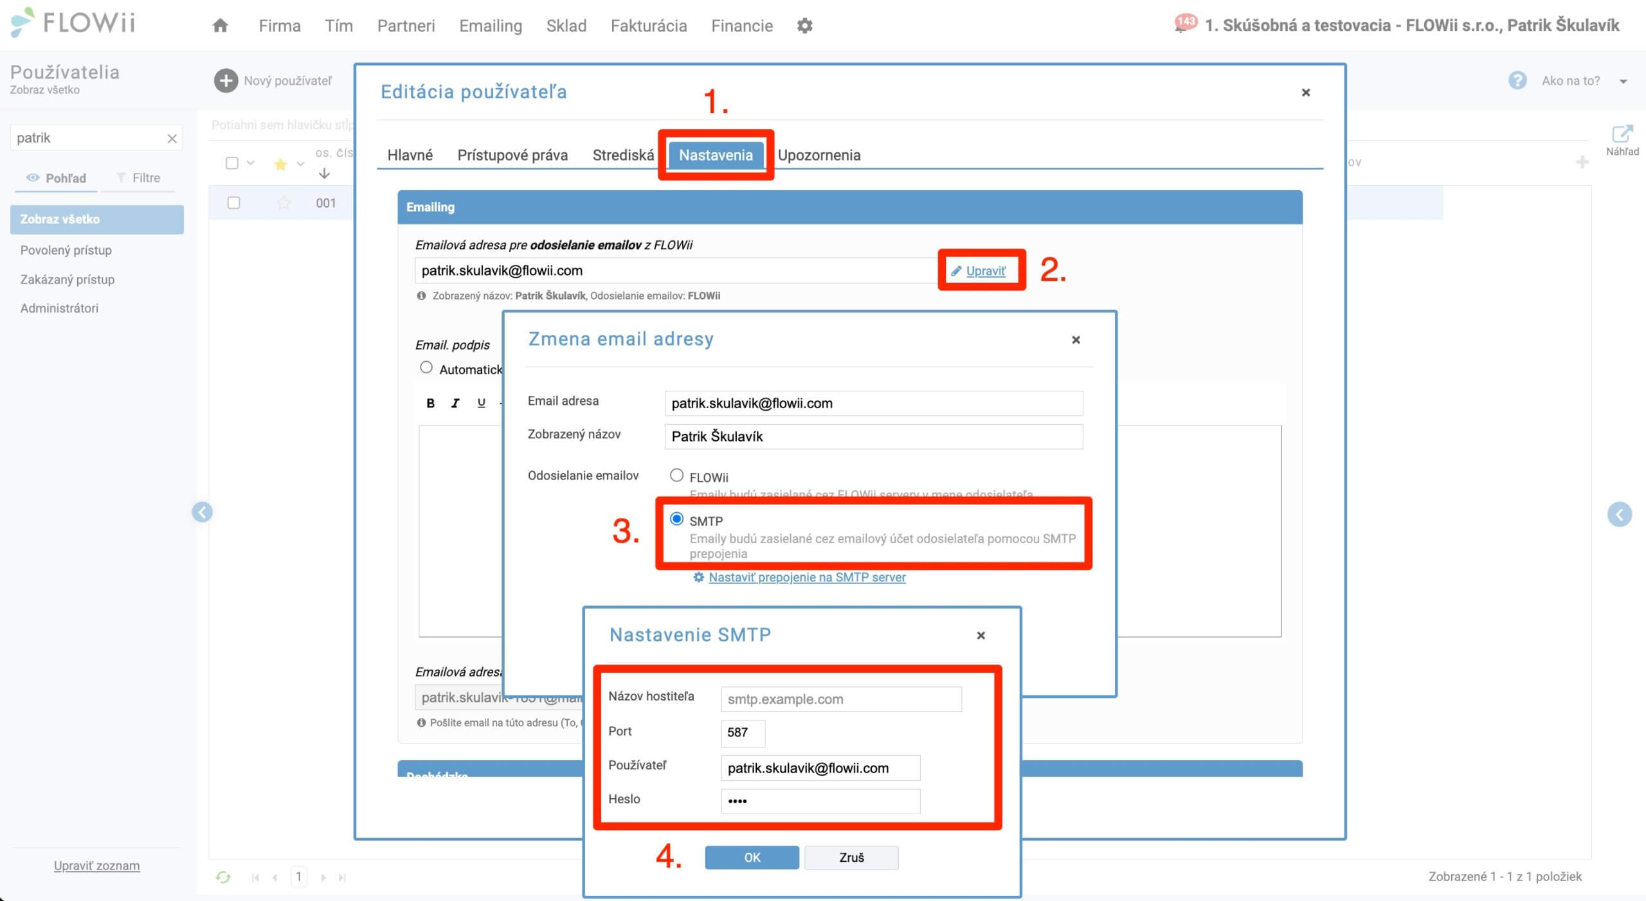Switch to the Prístupové práva tab
The image size is (1646, 901).
click(x=512, y=156)
